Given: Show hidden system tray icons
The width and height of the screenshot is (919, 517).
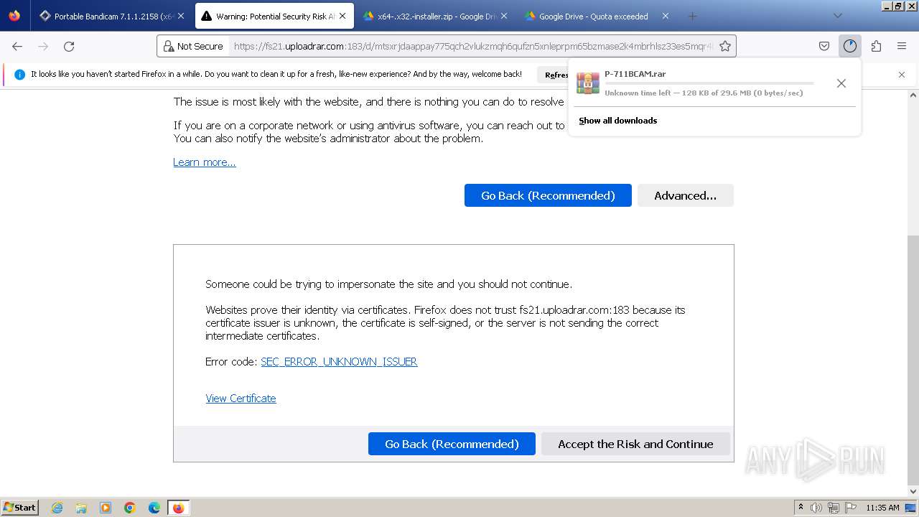Looking at the screenshot, I should 801,507.
